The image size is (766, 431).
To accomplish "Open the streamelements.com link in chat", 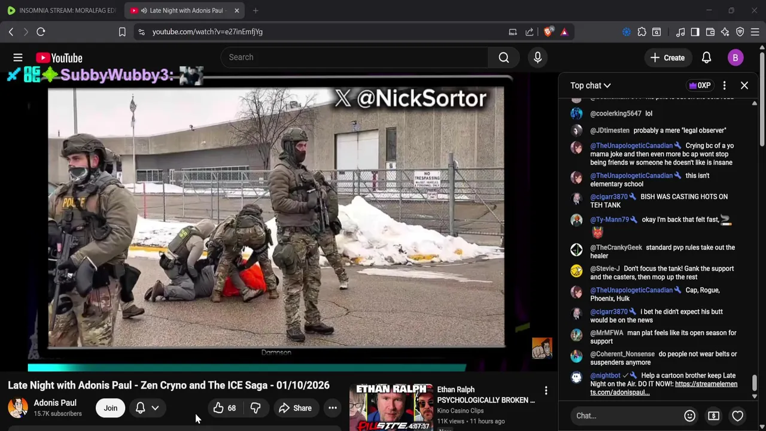I will point(664,388).
